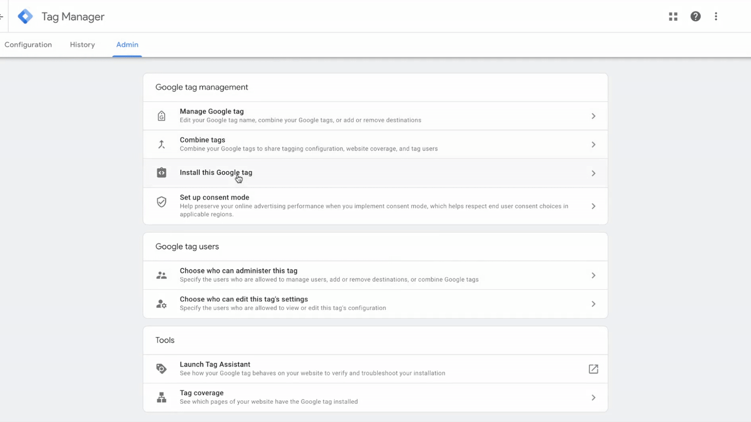This screenshot has height=422, width=751.
Task: Open the three-dot more options menu
Action: [716, 17]
